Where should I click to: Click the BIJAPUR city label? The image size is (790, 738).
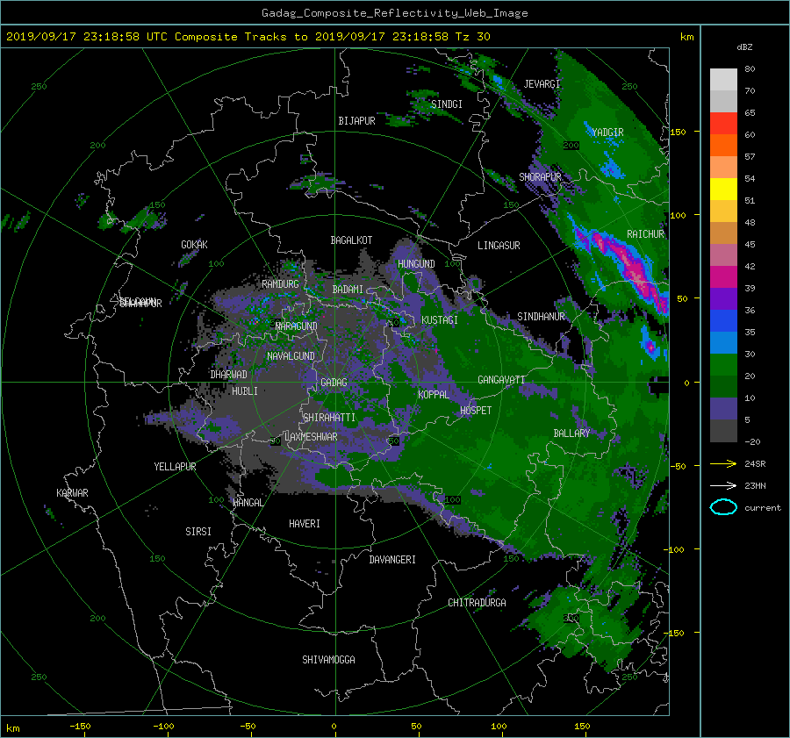356,121
